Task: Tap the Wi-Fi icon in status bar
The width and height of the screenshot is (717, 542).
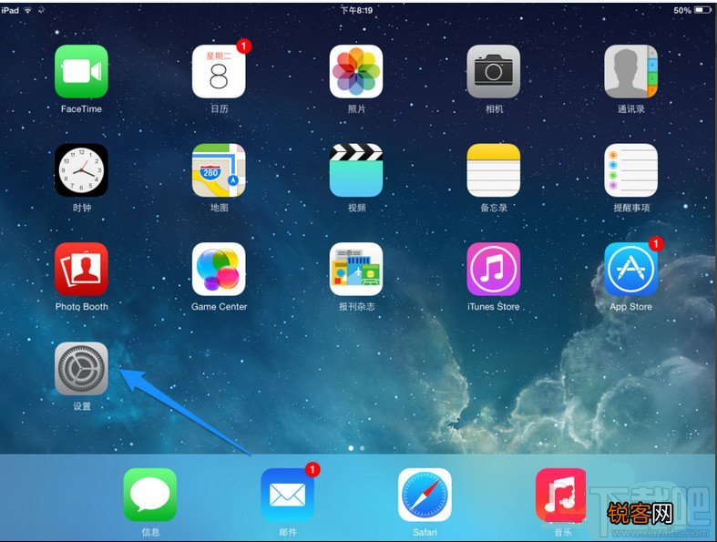Action: (x=28, y=10)
